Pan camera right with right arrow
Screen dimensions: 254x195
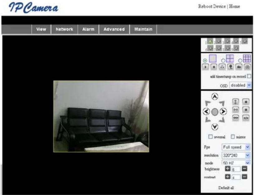223,112
